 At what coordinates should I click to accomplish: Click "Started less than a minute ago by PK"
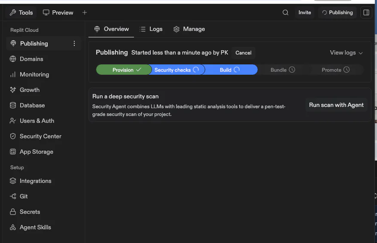coord(179,53)
